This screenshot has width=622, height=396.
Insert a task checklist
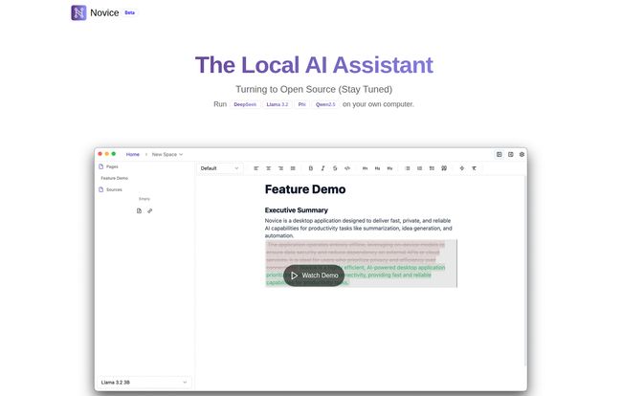coord(432,168)
